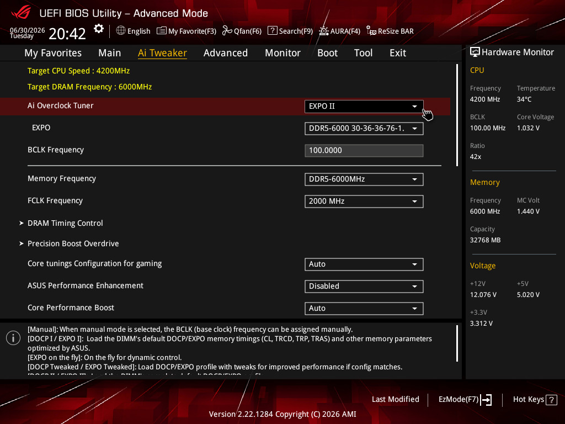Click the Last Modified button
The image size is (565, 424).
click(x=395, y=400)
